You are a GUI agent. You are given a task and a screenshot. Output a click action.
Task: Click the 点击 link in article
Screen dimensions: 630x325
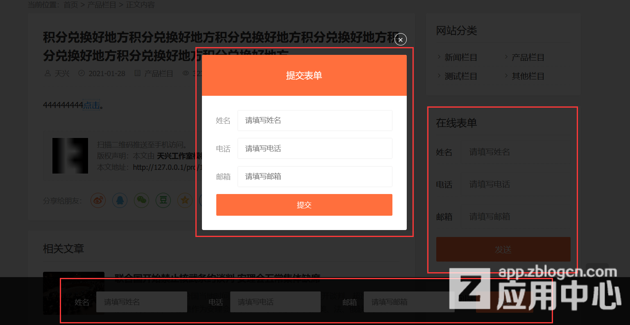[92, 106]
